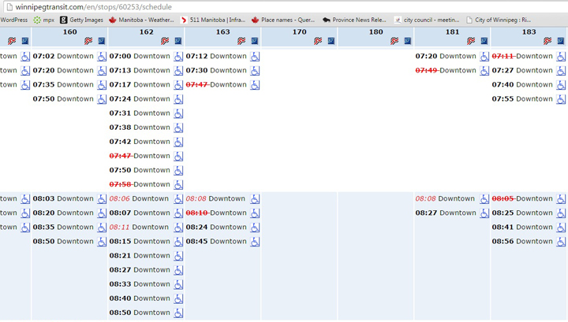Image resolution: width=568 pixels, height=322 pixels.
Task: Click the red route map icon under 181
Action: click(x=471, y=41)
